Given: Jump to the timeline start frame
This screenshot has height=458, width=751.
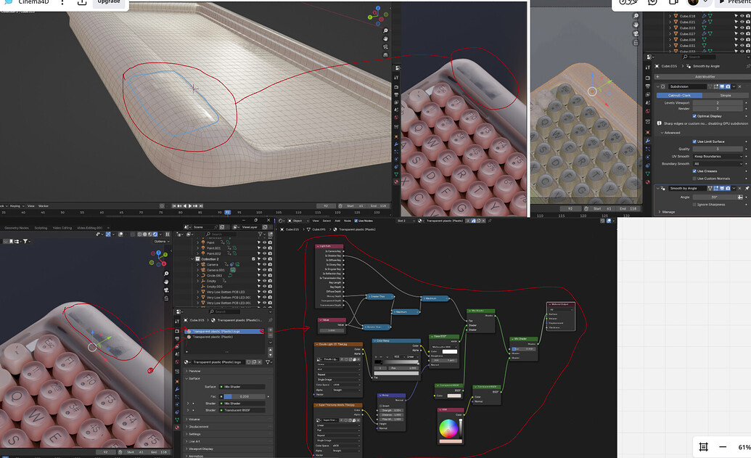Looking at the screenshot, I should pos(174,205).
